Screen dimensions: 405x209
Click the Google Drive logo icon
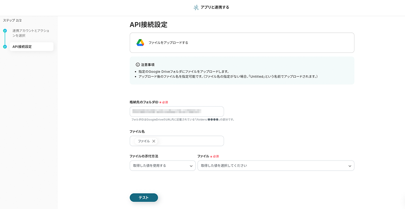(x=140, y=43)
